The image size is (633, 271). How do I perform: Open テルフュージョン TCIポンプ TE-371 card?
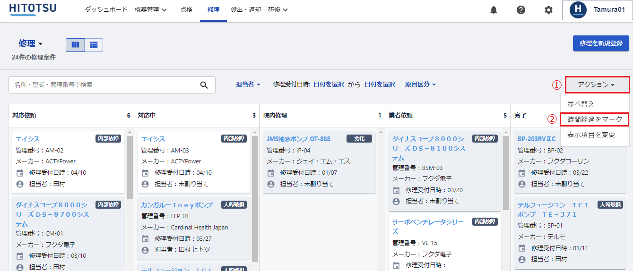[x=553, y=210]
